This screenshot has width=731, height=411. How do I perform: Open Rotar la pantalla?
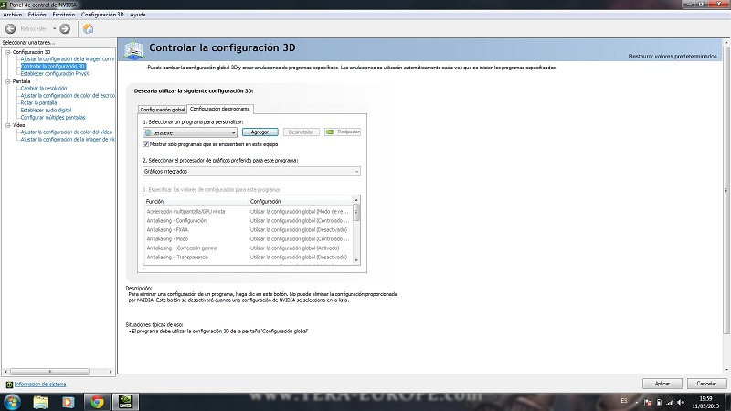pyautogui.click(x=38, y=103)
